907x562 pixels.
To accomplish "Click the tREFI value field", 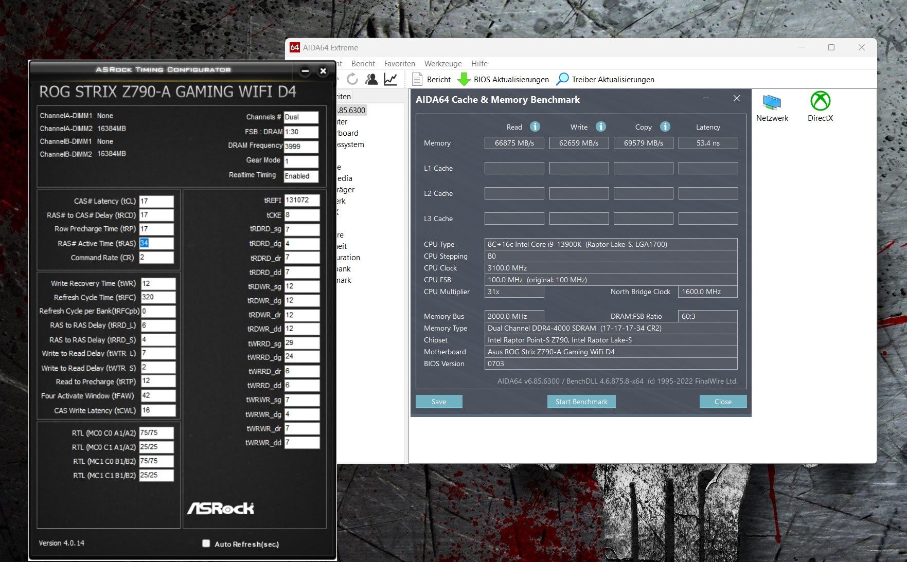I will click(x=302, y=200).
